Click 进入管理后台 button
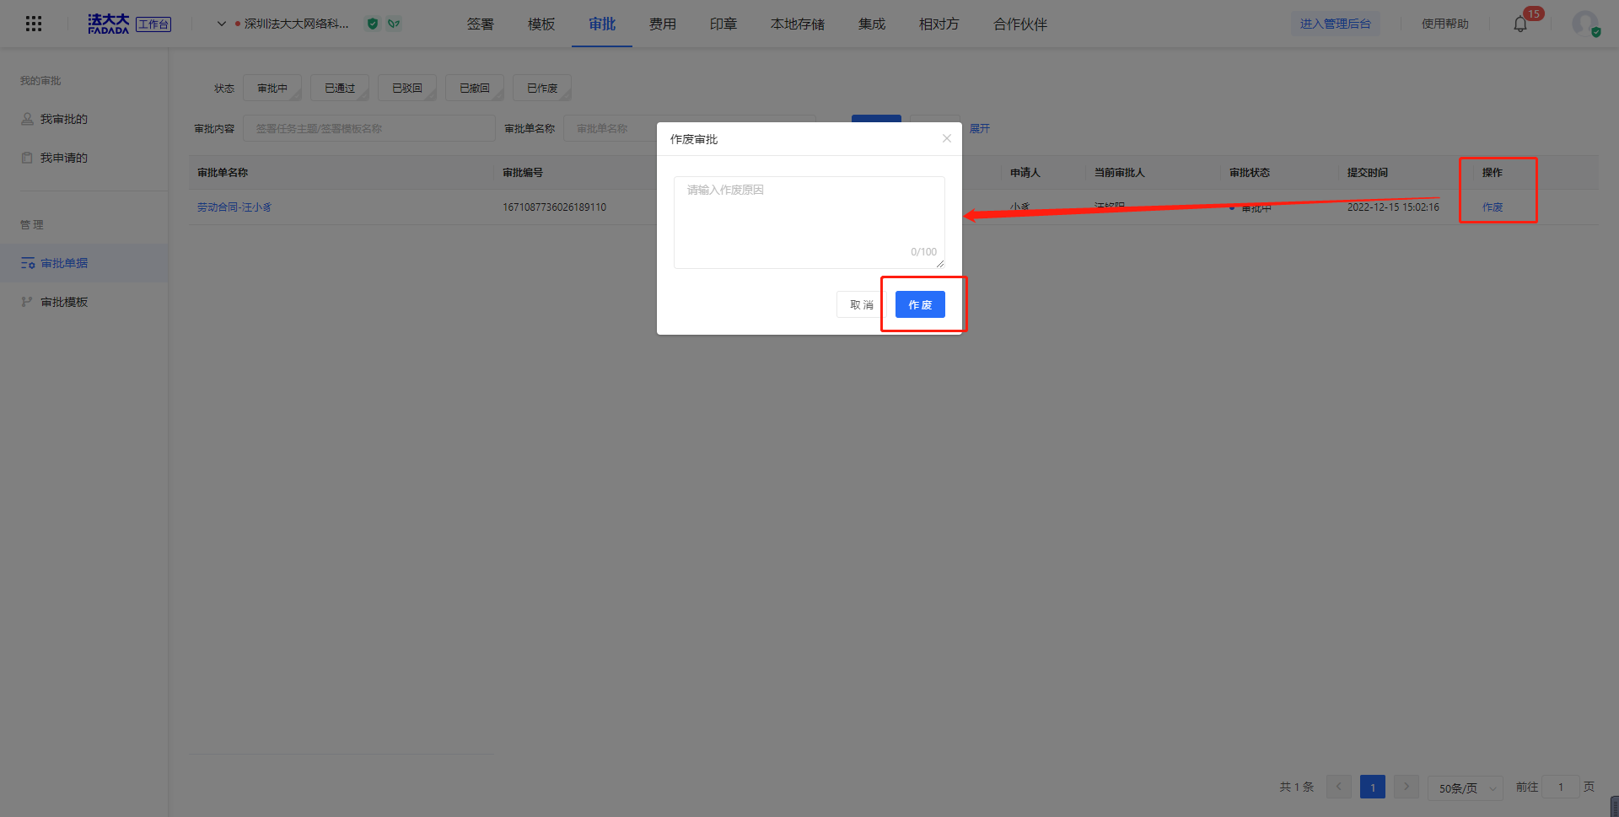The image size is (1619, 817). [x=1335, y=24]
